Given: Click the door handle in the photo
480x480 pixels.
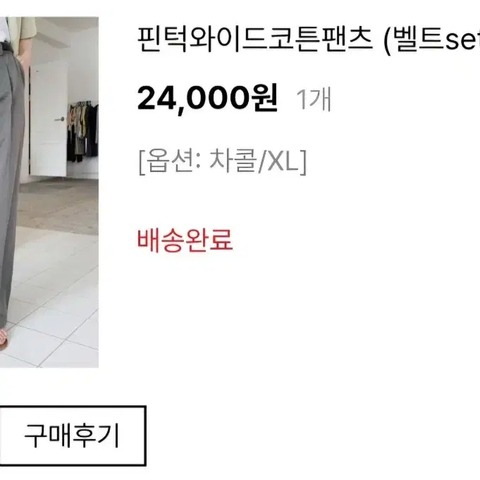Looking at the screenshot, I should [60, 119].
